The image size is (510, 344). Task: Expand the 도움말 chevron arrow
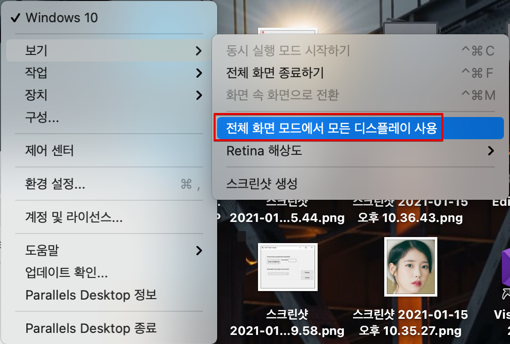coord(198,251)
